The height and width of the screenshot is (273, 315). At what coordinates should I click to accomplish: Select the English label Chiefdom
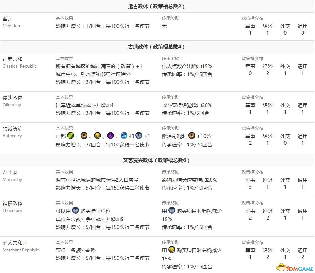point(12,26)
